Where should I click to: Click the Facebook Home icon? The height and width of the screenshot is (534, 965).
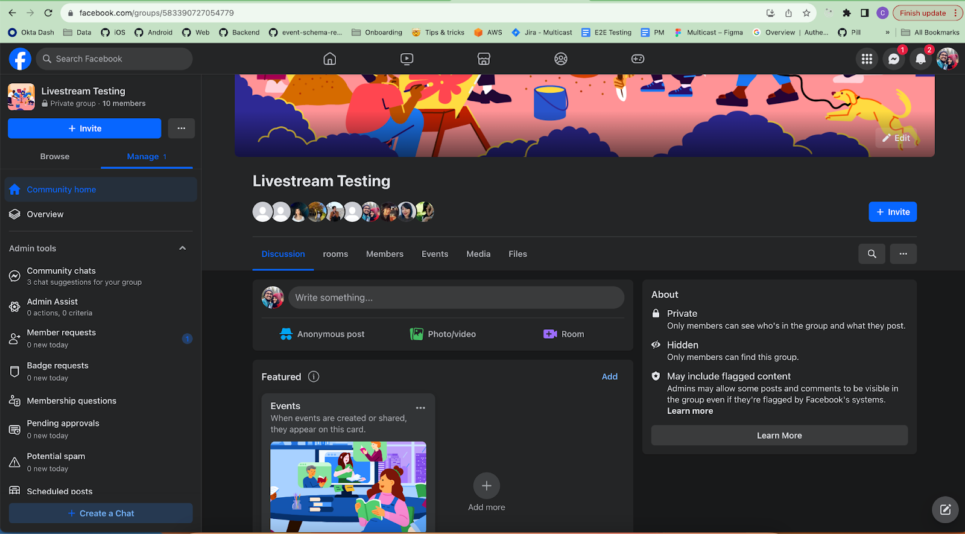click(x=329, y=59)
